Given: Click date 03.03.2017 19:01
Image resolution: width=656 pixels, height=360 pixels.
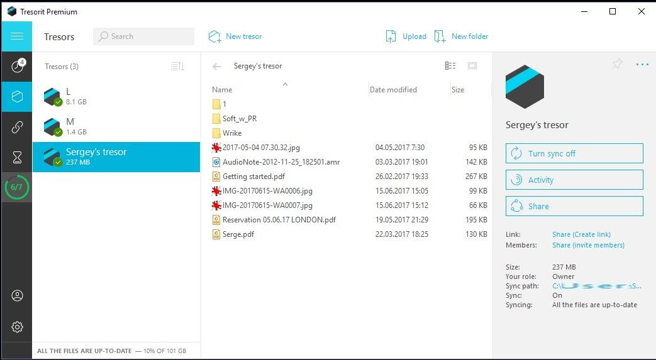Looking at the screenshot, I should pos(402,162).
